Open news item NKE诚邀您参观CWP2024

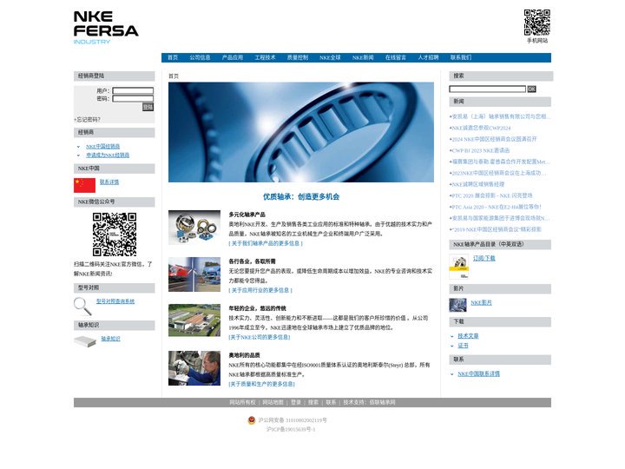pyautogui.click(x=481, y=128)
